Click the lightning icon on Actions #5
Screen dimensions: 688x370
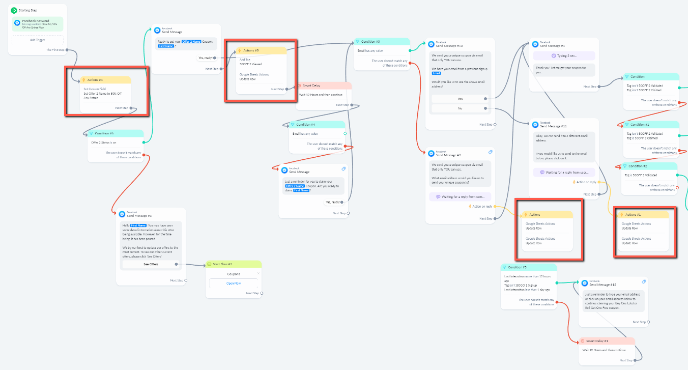[x=240, y=50]
